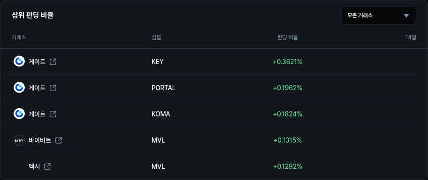Image resolution: width=428 pixels, height=180 pixels.
Task: Click the 바이비트 exchange name
Action: point(40,140)
